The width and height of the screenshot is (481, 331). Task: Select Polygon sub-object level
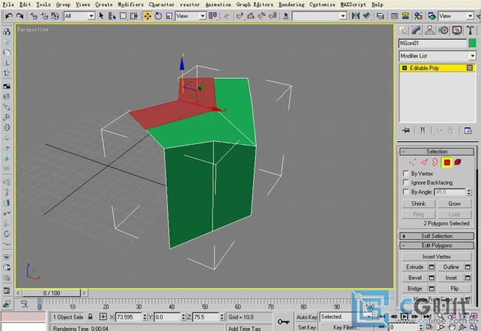(447, 162)
